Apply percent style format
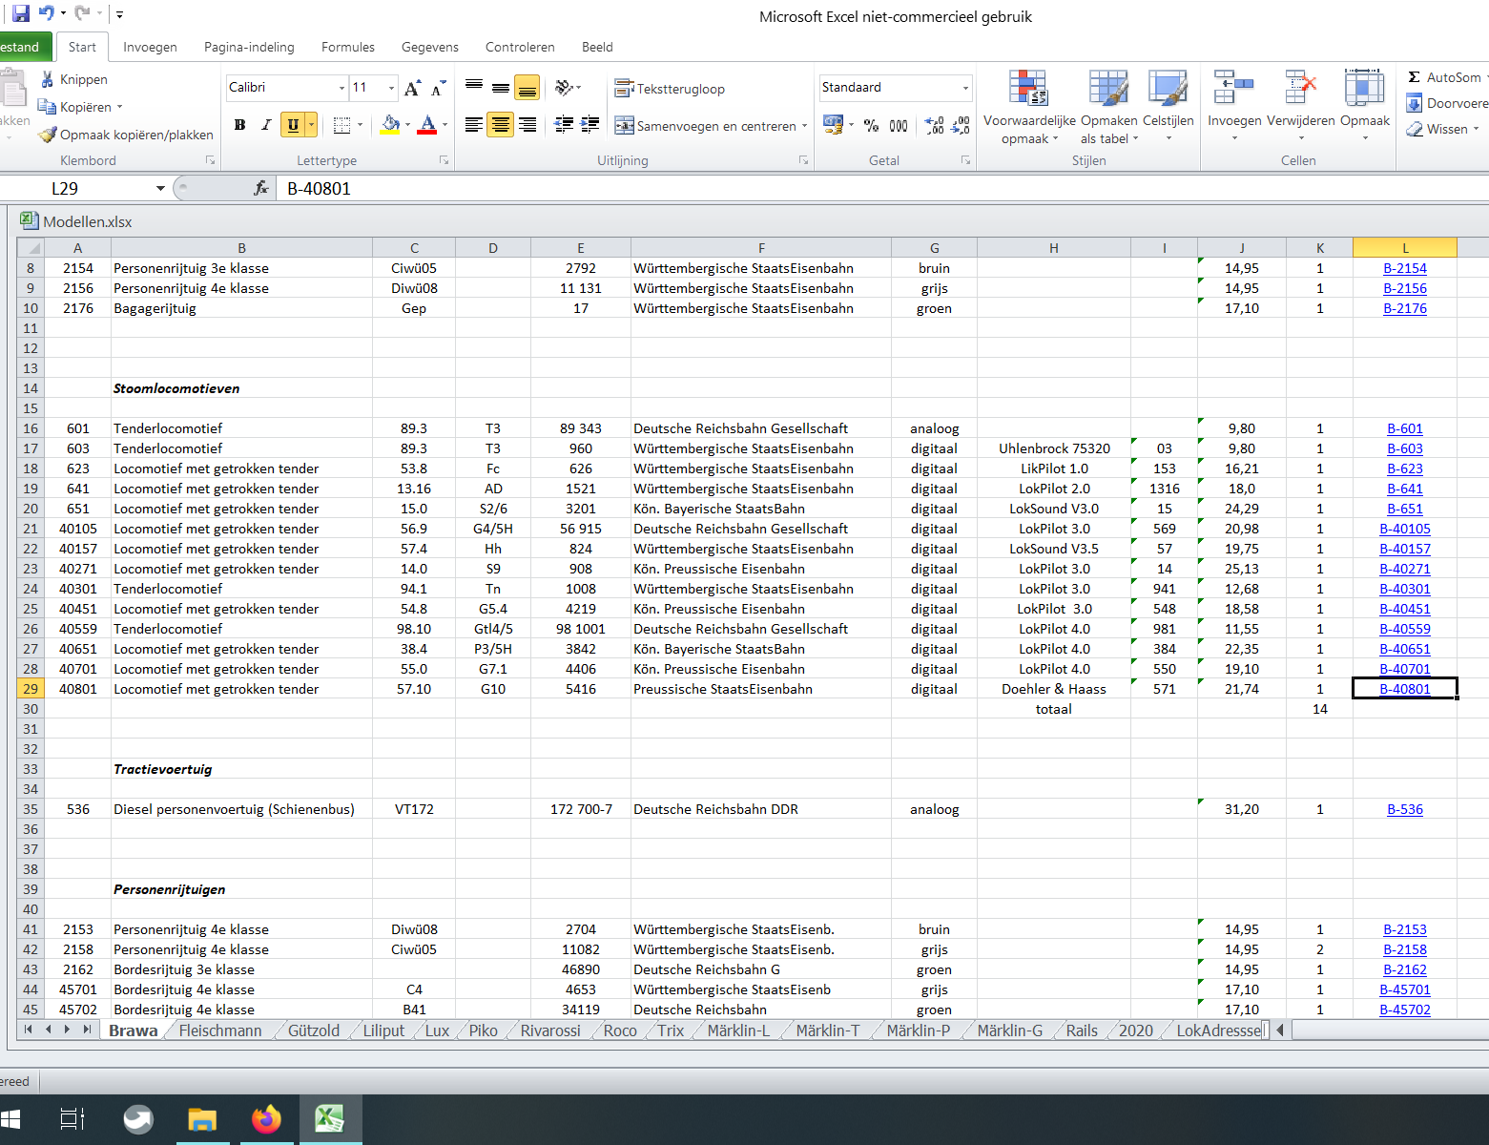The width and height of the screenshot is (1489, 1145). click(871, 125)
